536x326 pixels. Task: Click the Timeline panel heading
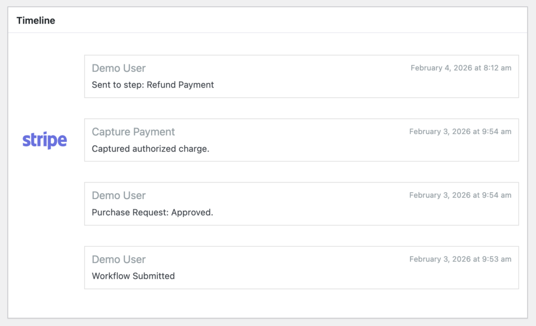pyautogui.click(x=36, y=20)
